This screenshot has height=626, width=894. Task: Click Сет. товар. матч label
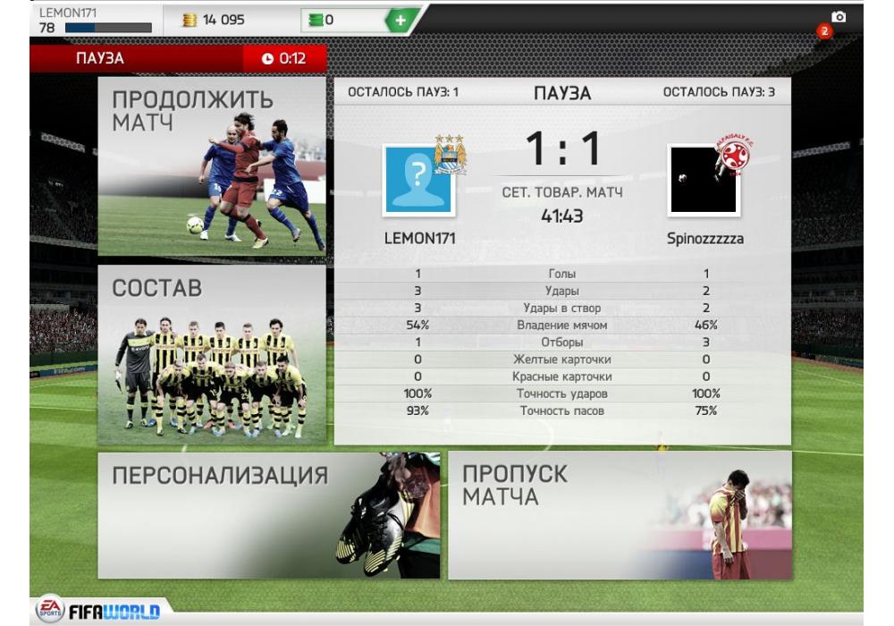tap(562, 192)
